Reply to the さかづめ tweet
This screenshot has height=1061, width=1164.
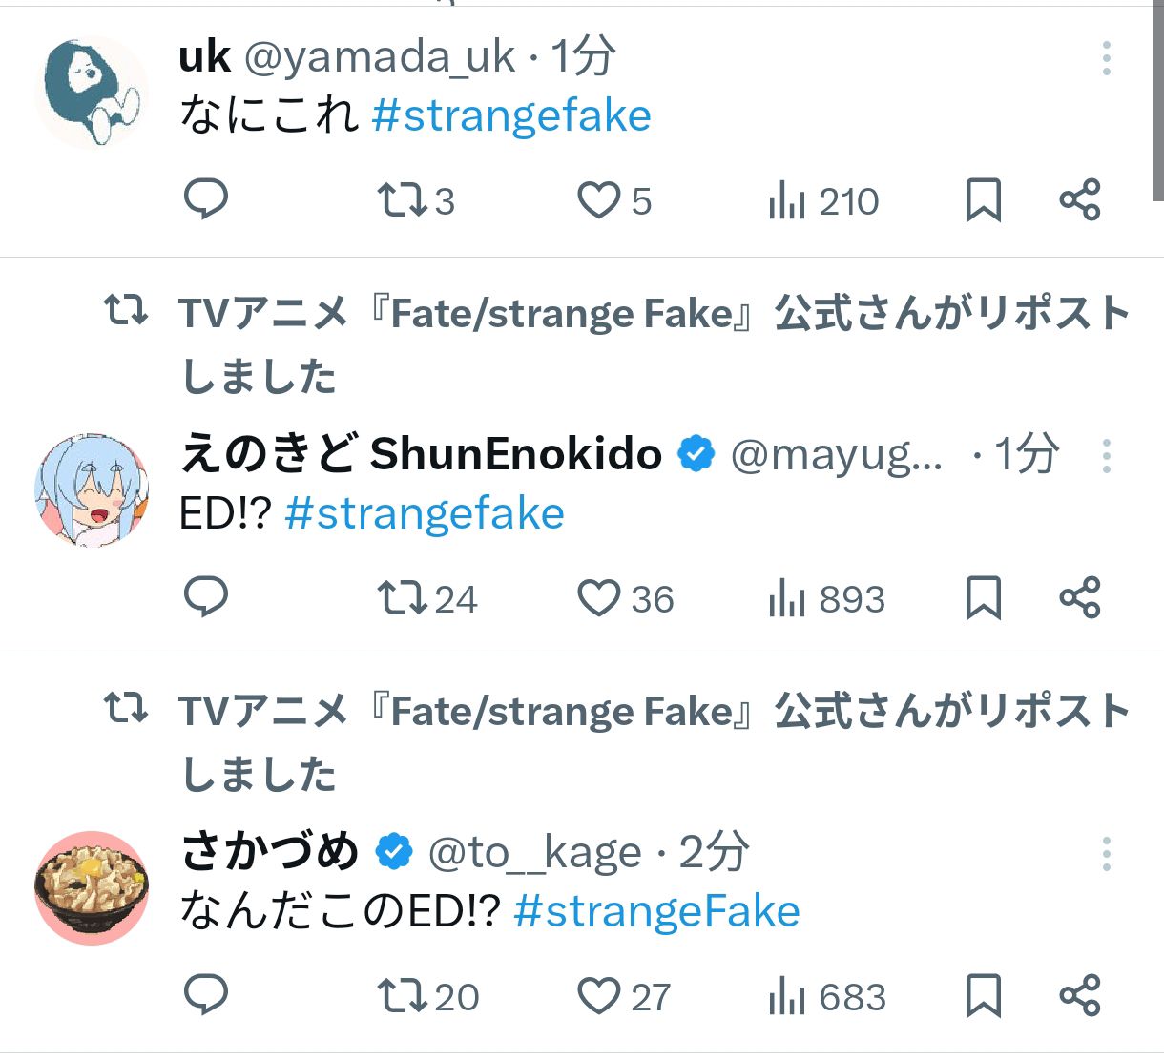point(205,995)
